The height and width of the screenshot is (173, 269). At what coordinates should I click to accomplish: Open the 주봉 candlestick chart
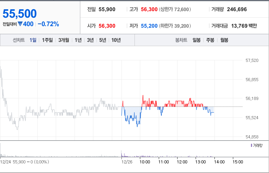(210, 40)
